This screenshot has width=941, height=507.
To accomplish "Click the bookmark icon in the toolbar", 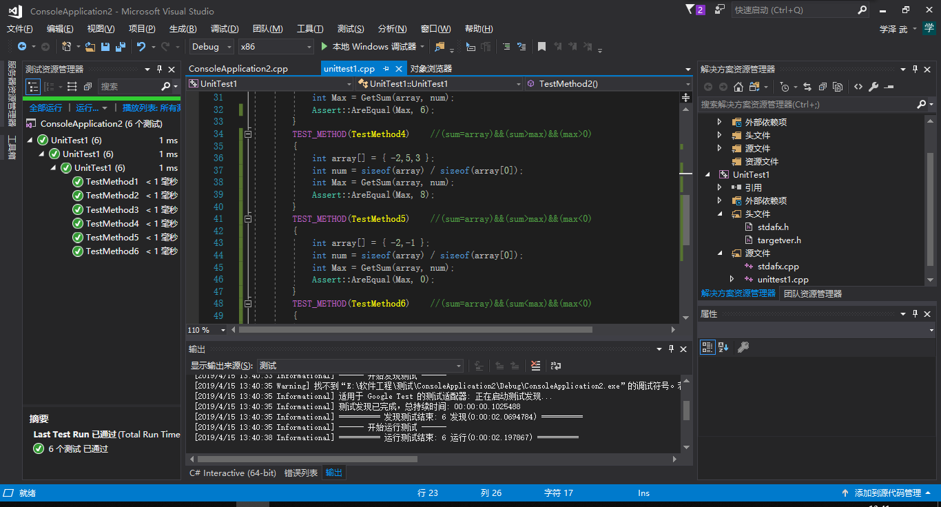I will point(541,47).
